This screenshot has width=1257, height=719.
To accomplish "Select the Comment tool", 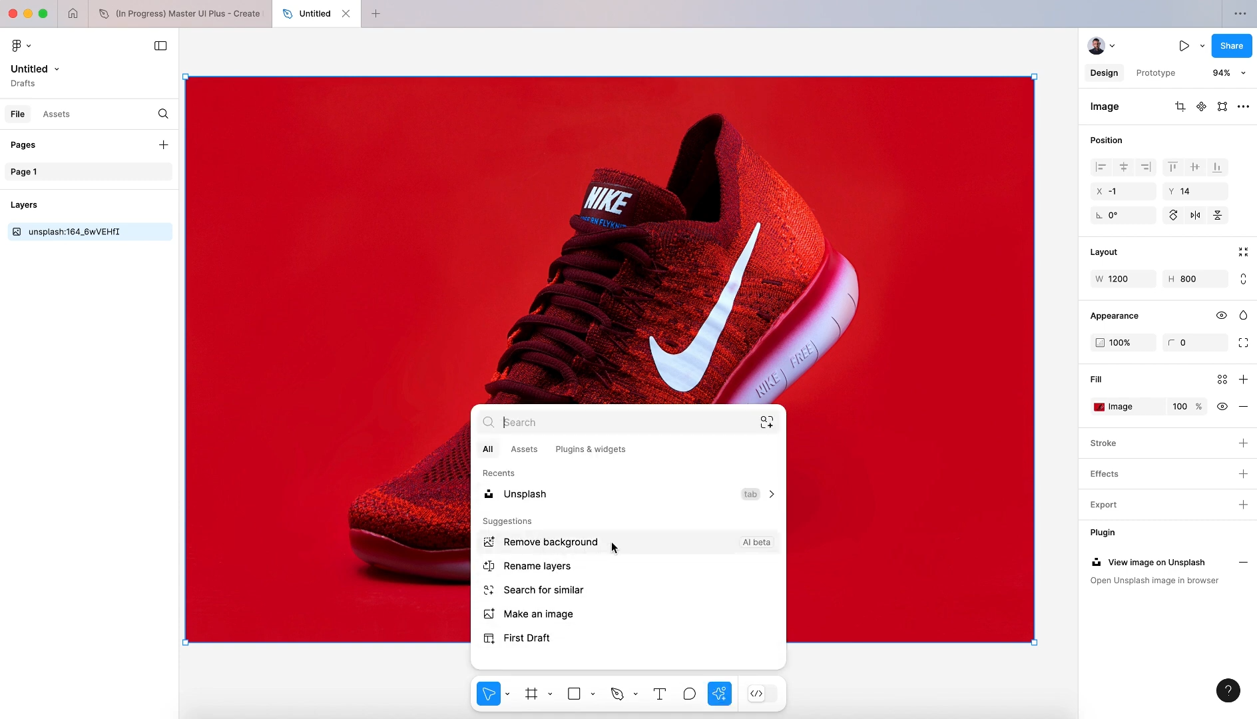I will pyautogui.click(x=690, y=694).
